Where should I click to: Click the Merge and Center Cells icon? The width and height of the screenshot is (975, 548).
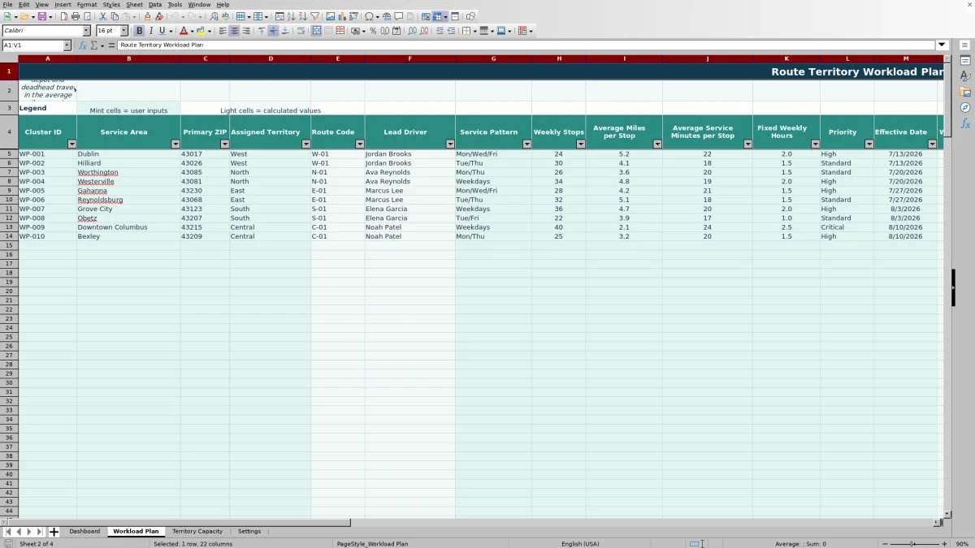pos(316,31)
